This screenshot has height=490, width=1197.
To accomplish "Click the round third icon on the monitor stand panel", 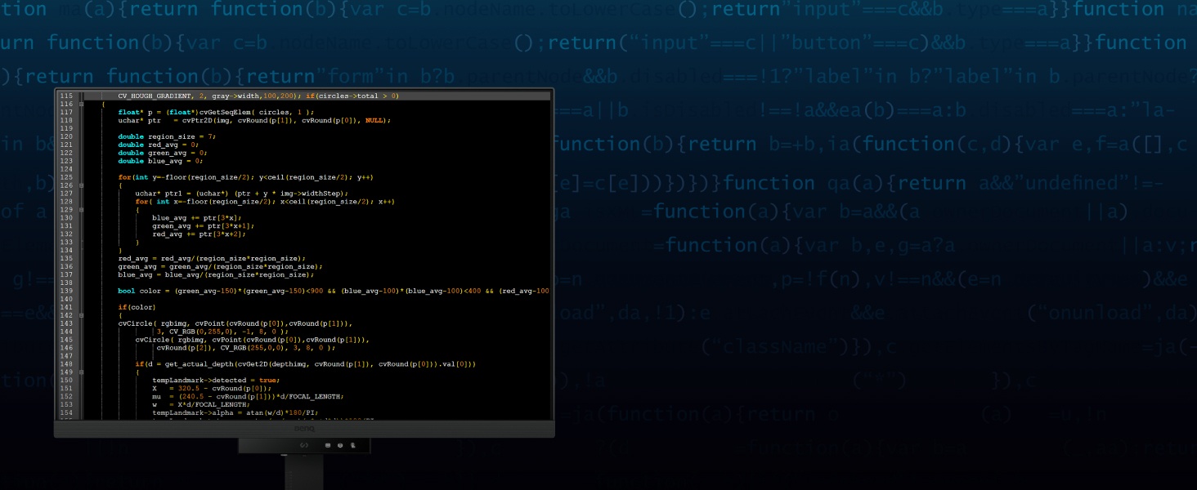I will point(340,445).
